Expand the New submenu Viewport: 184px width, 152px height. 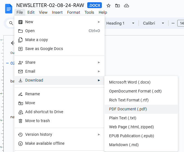pyautogui.click(x=59, y=22)
